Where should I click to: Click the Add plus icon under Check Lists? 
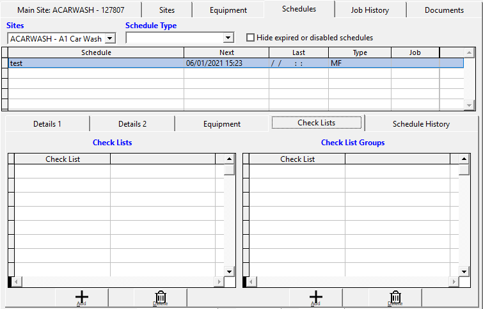[x=81, y=297]
